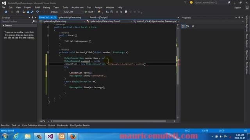Viewport: 250px width, 140px height.
Task: Open the Output tab at the bottom
Action: pos(52,125)
